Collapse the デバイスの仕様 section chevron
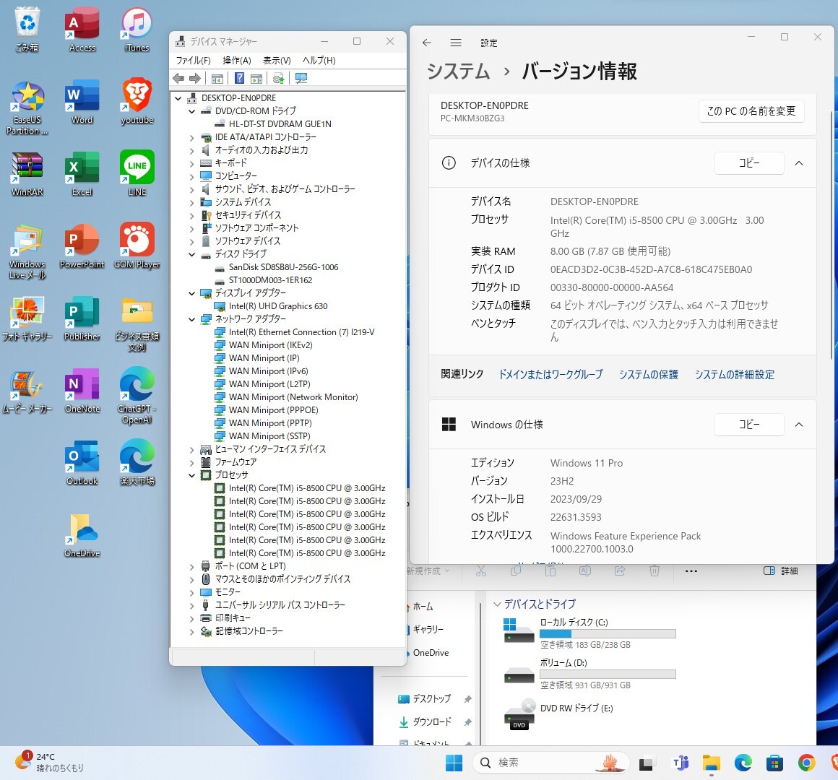Screen dimensions: 838x780 (799, 163)
